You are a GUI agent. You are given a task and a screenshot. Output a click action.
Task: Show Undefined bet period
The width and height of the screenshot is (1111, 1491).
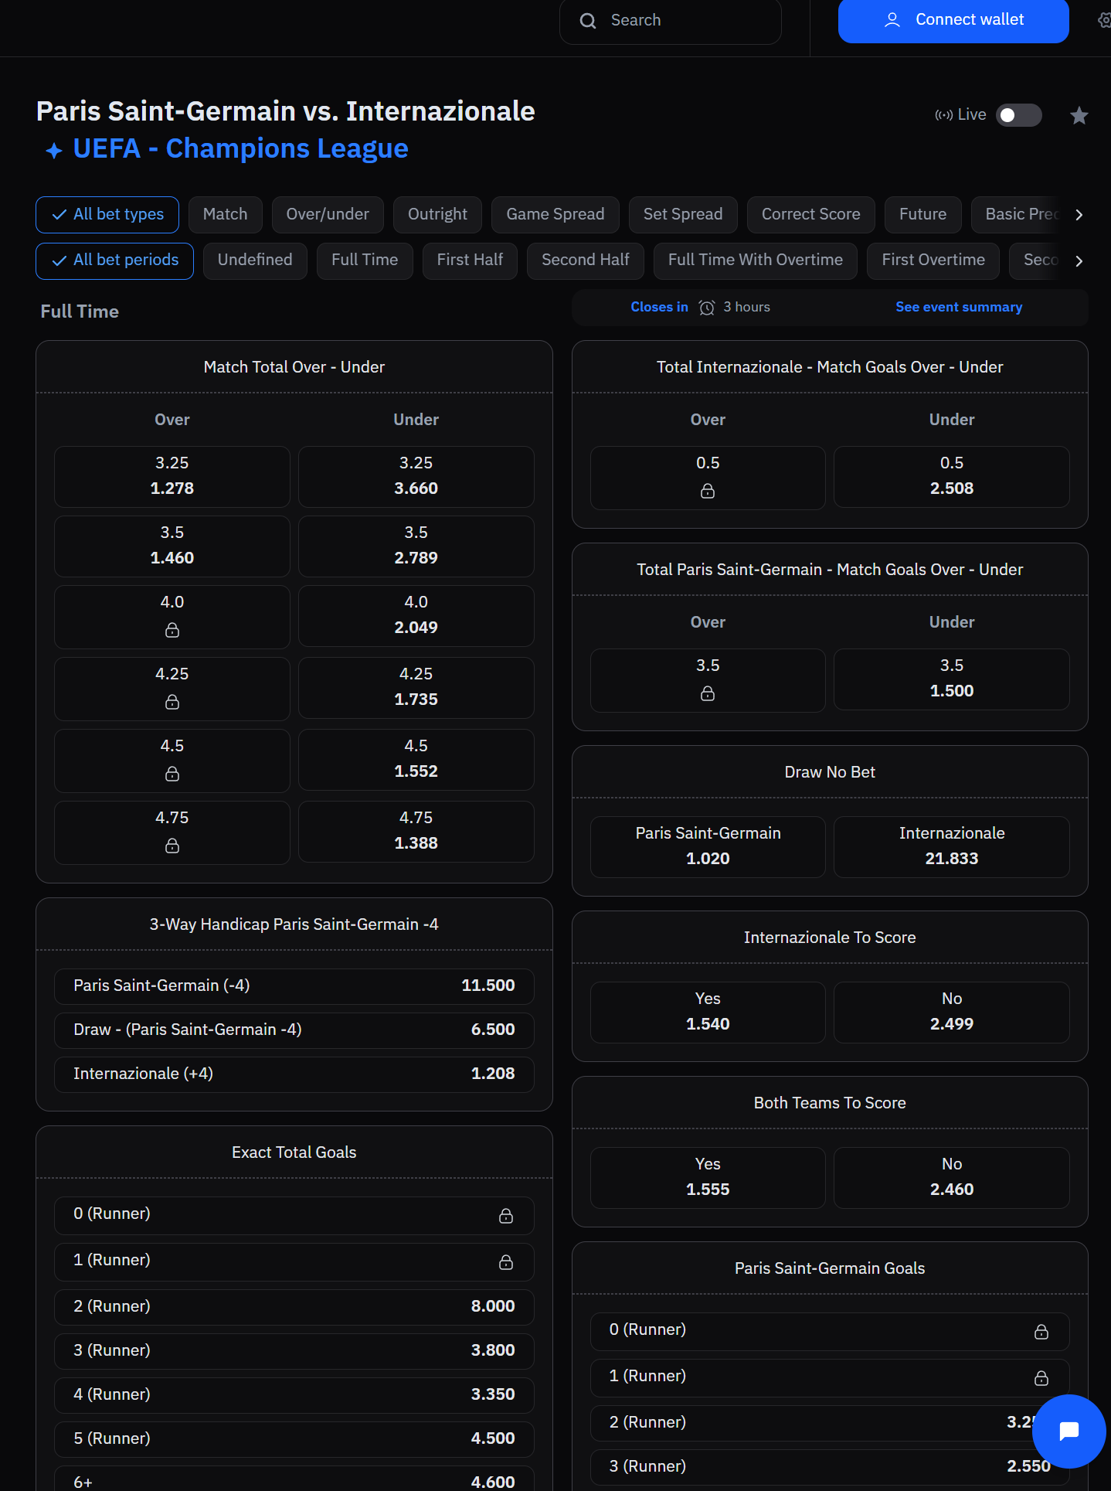[255, 261]
